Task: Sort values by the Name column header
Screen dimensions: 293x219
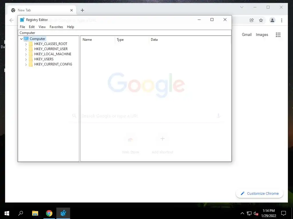Action: coord(98,39)
